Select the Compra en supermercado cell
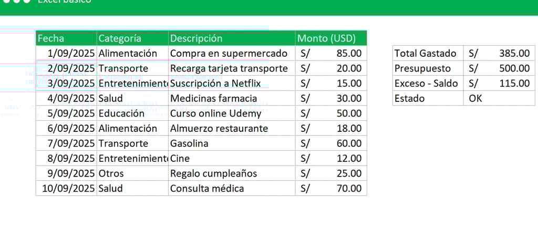Image resolution: width=538 pixels, height=228 pixels. pos(232,53)
